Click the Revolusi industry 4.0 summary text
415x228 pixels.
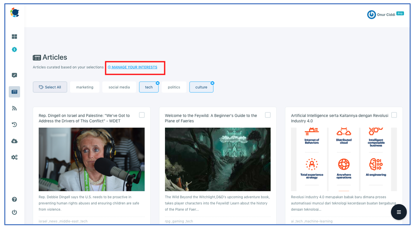343,203
